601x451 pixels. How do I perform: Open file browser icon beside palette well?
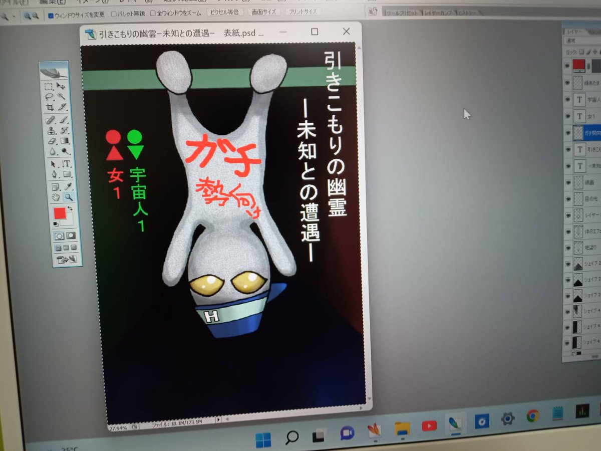pos(372,11)
